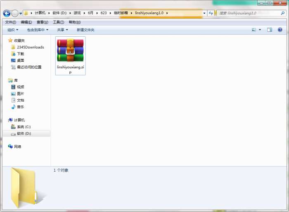Click the 网络 globe icon
The height and width of the screenshot is (212, 289).
tap(10, 147)
